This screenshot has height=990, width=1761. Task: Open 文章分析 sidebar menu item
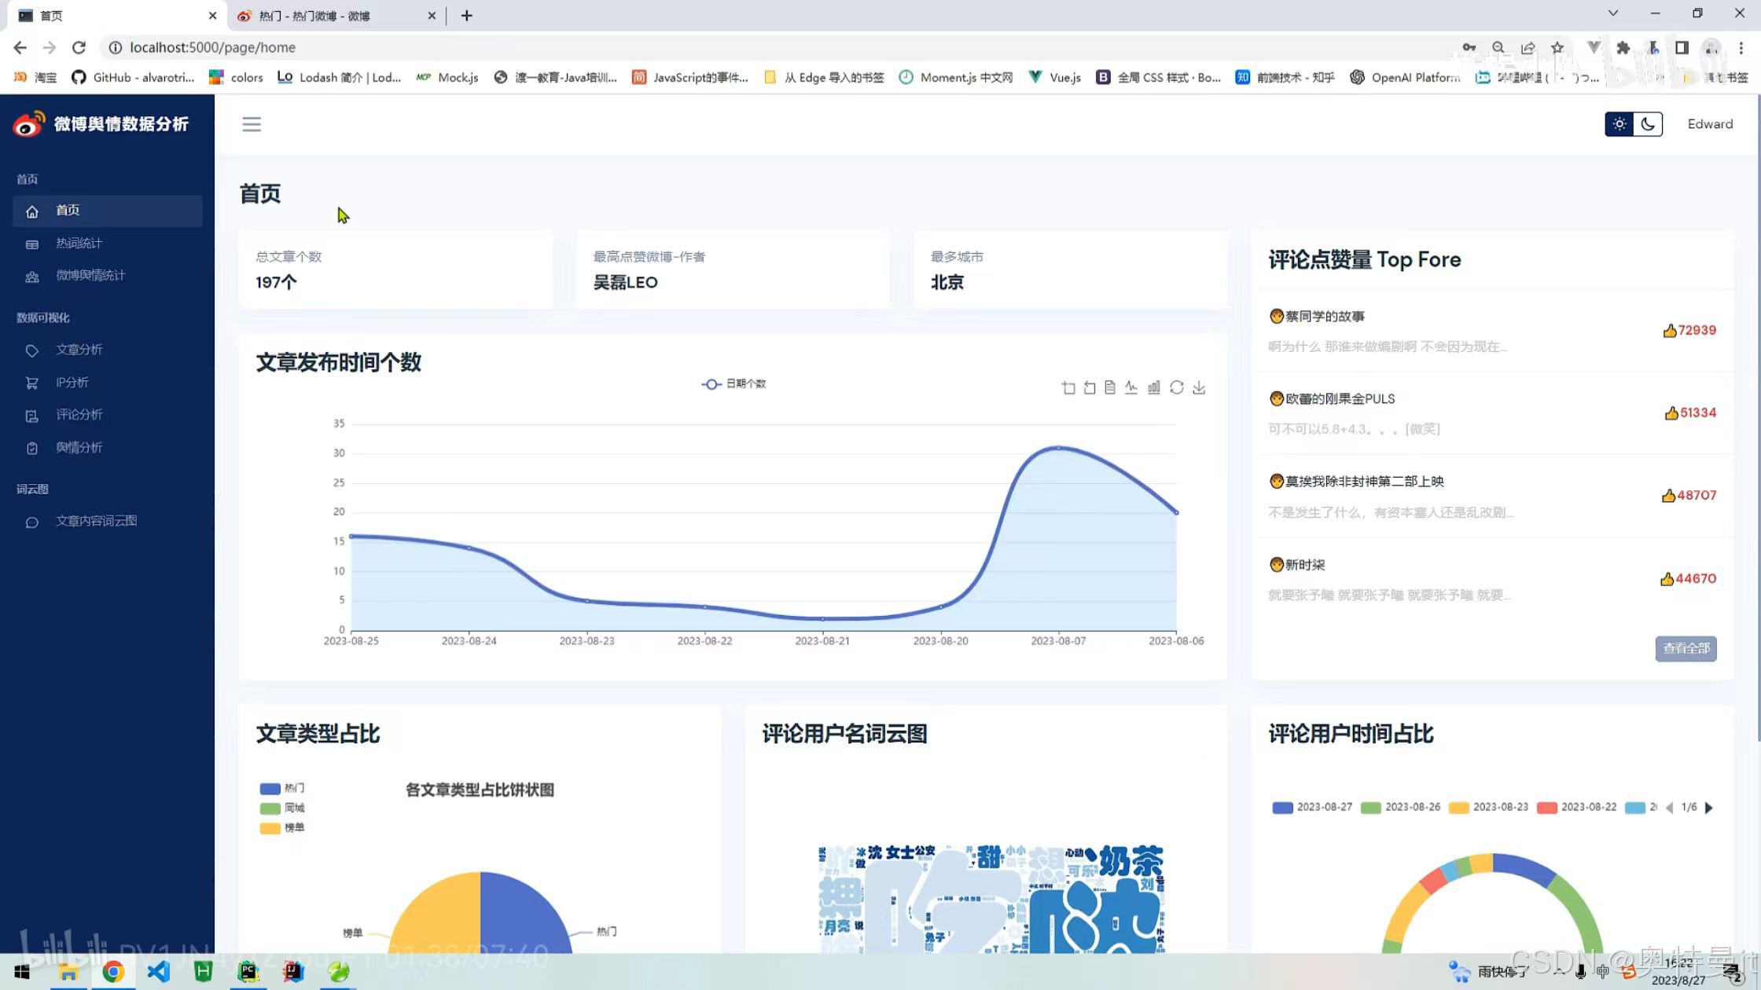point(79,350)
